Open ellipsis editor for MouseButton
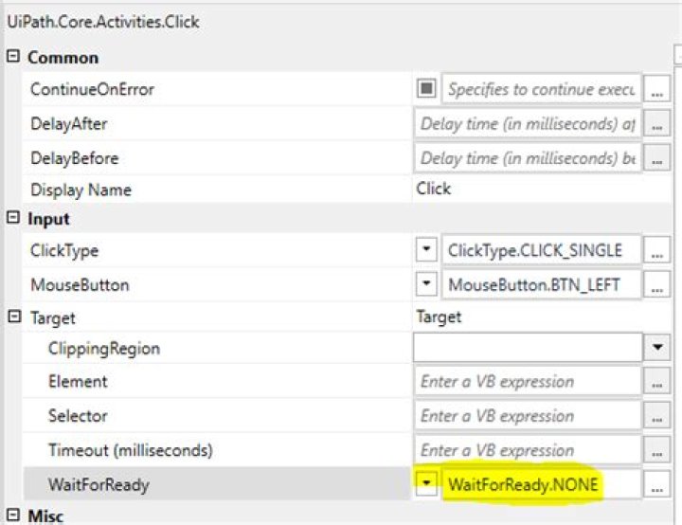682x525 pixels. 656,284
